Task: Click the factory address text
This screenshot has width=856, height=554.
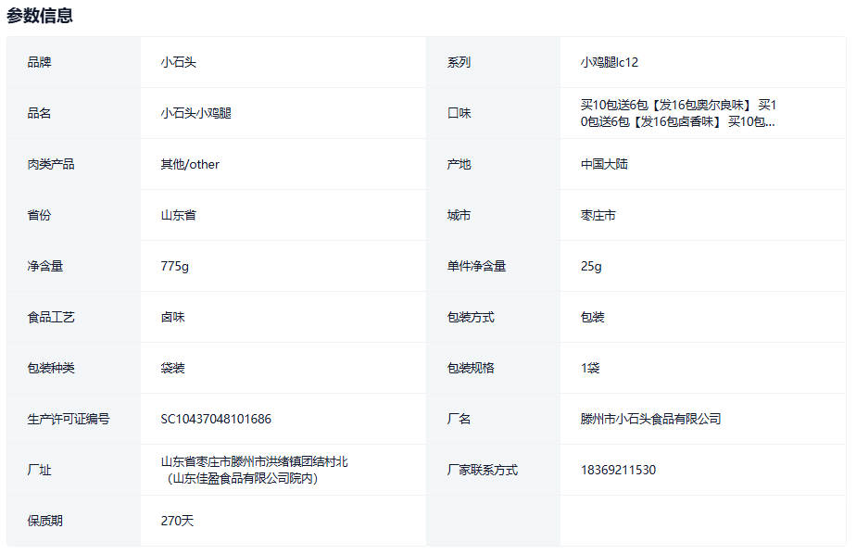Action: pyautogui.click(x=254, y=470)
